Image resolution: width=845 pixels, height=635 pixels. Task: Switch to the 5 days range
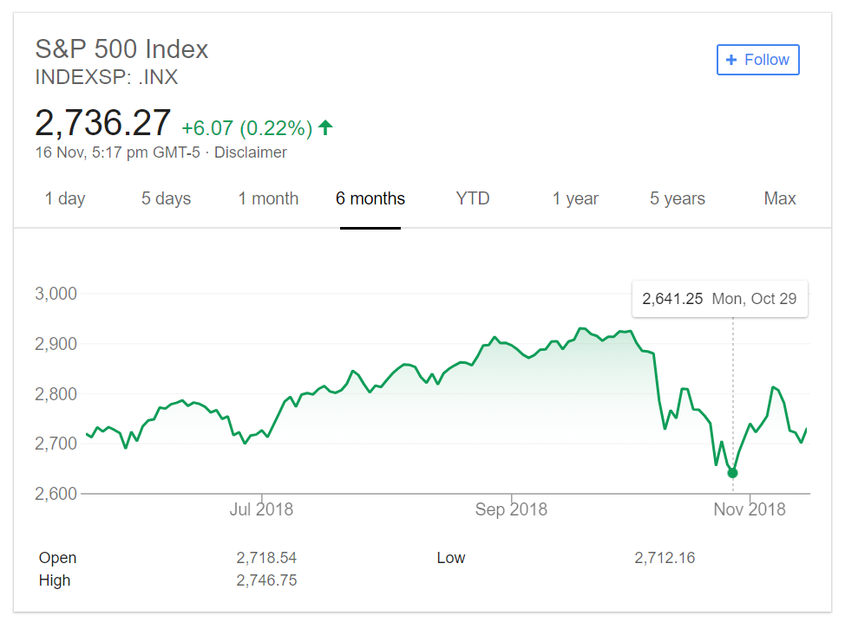tap(166, 198)
